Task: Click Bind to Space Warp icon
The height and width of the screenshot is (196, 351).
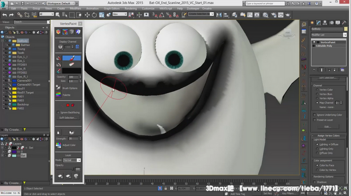Action: [x=34, y=15]
